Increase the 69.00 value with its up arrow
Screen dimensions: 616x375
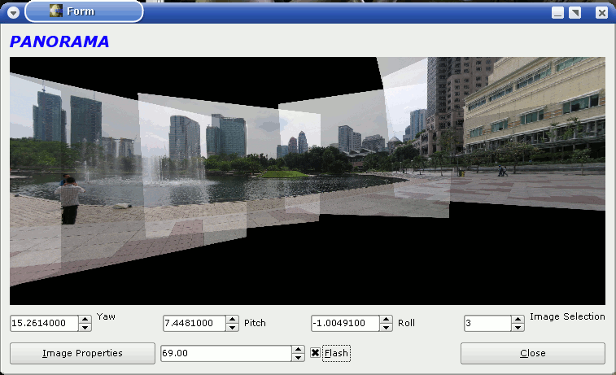pyautogui.click(x=298, y=350)
